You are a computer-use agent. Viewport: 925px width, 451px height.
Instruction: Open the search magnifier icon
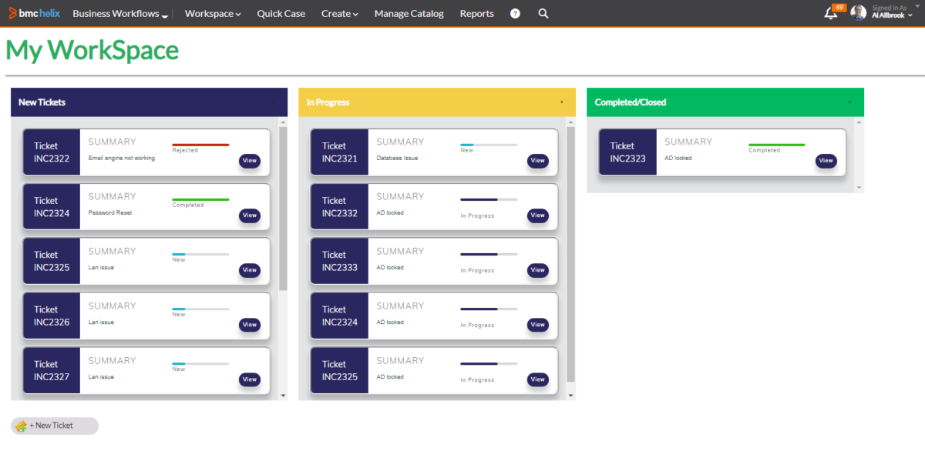point(543,14)
